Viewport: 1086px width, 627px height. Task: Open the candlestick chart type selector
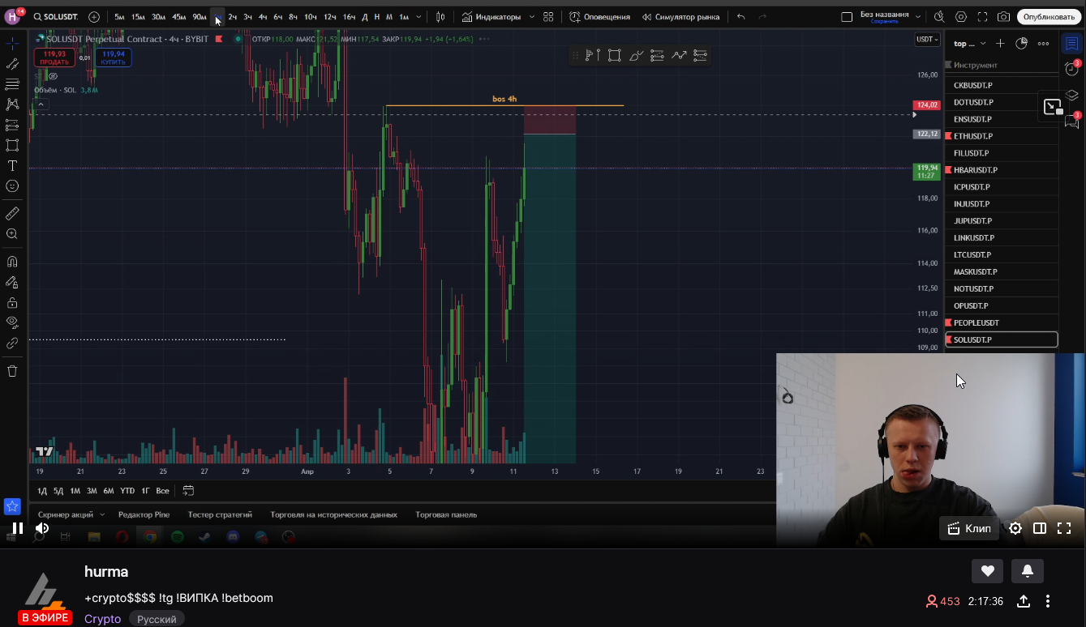440,16
